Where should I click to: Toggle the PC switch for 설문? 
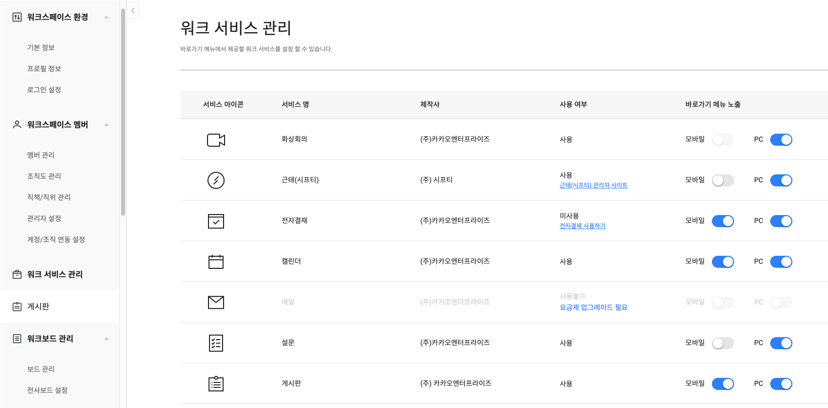[x=781, y=343]
